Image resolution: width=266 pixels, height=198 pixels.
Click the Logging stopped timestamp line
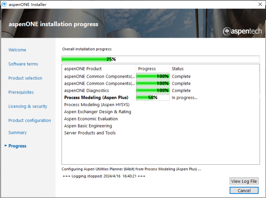pyautogui.click(x=104, y=176)
